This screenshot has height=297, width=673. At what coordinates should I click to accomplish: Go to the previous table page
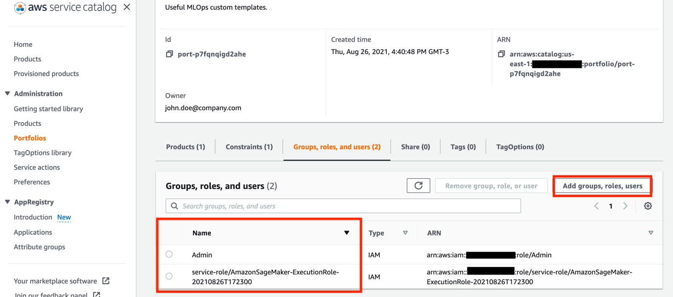click(x=596, y=206)
